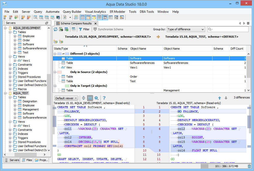
Task: Open the ER Modeler menu
Action: pos(117,12)
